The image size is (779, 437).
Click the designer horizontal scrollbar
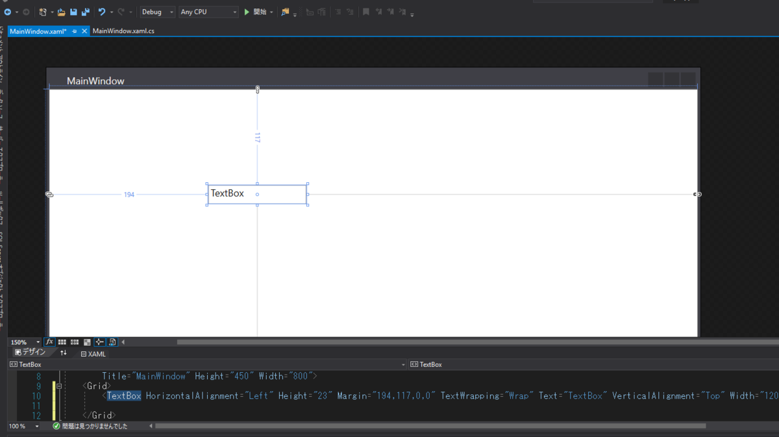[x=478, y=342]
